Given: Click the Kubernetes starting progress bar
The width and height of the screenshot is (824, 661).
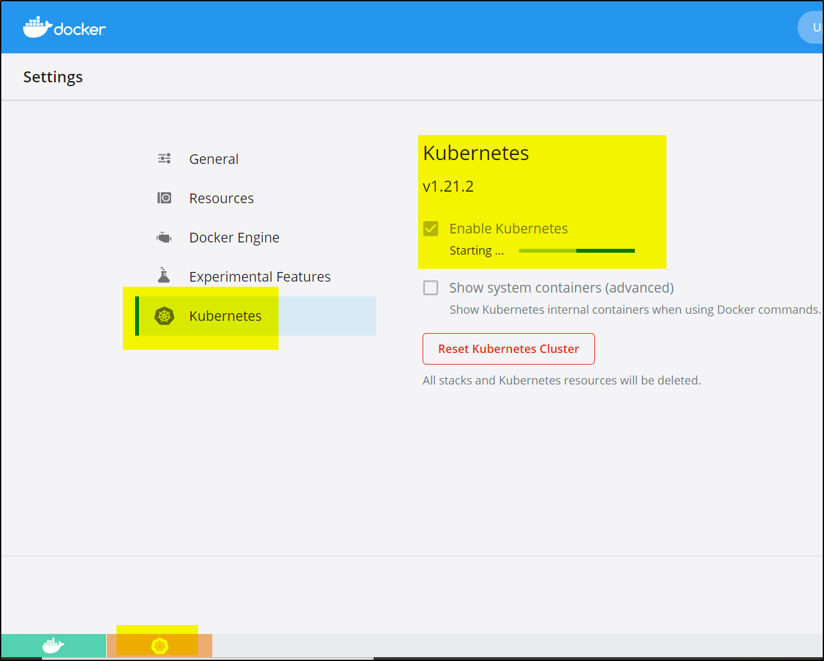Looking at the screenshot, I should click(x=577, y=251).
